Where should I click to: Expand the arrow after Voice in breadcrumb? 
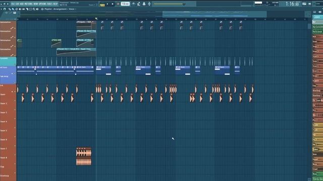[76, 9]
